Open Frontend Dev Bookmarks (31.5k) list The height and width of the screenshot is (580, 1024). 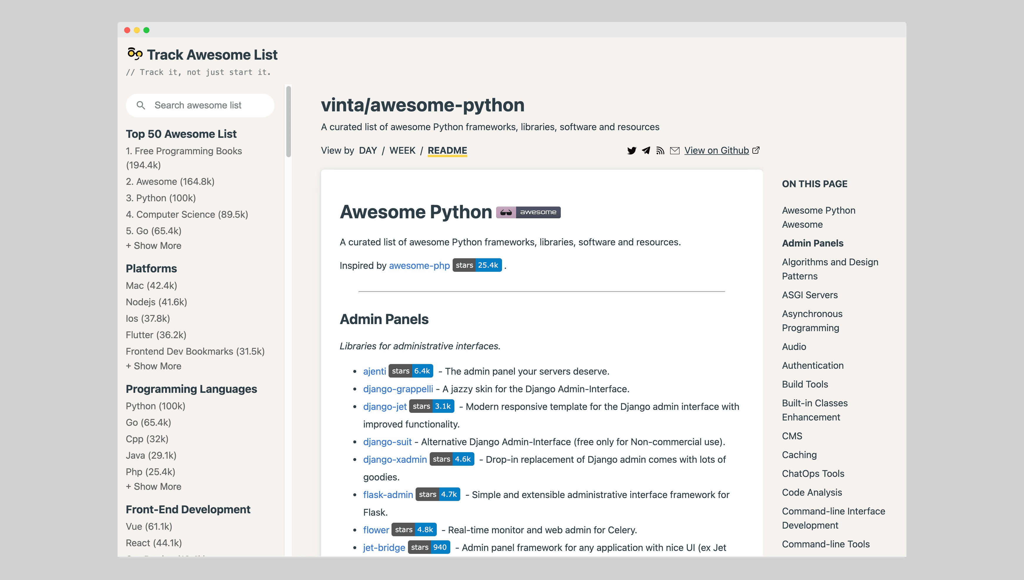click(x=195, y=351)
